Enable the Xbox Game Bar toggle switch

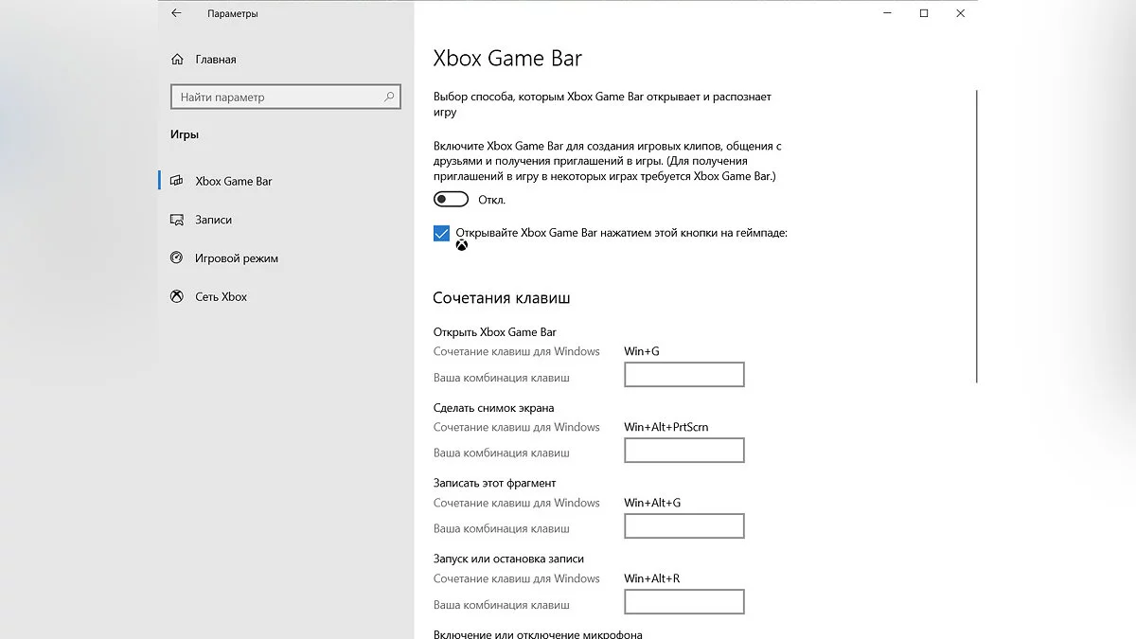click(x=452, y=200)
